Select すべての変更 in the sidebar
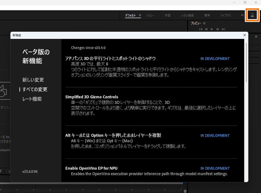 click(x=35, y=90)
